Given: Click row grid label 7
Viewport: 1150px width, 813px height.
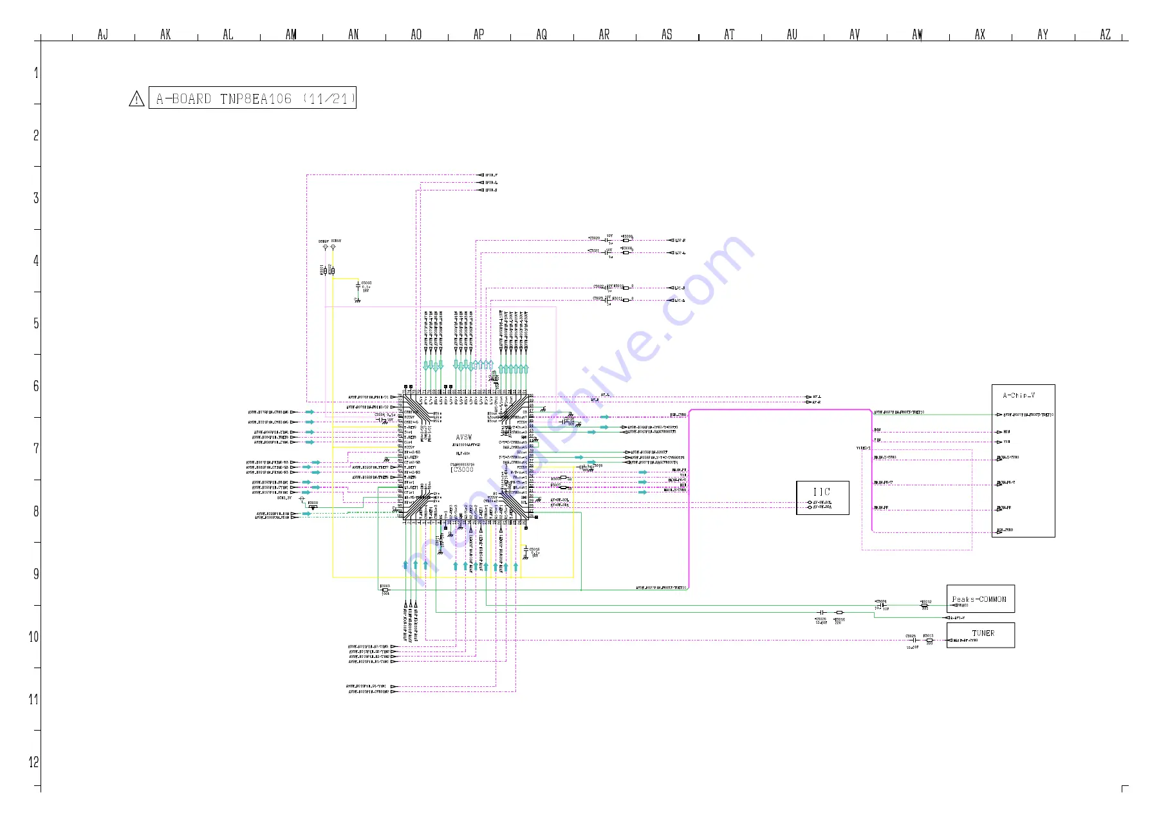Looking at the screenshot, I should [x=36, y=448].
